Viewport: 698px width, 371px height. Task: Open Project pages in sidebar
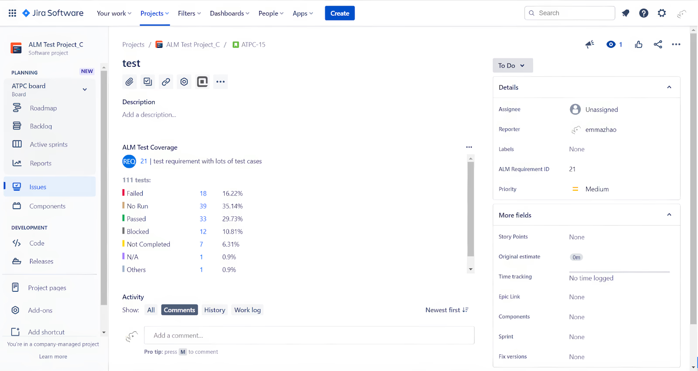pyautogui.click(x=47, y=288)
